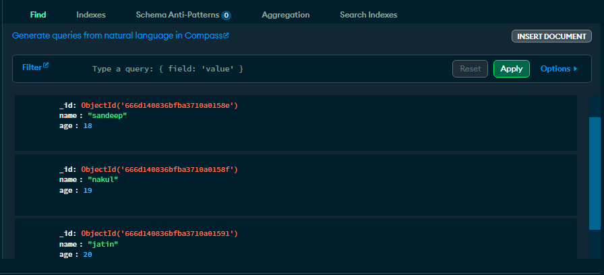
Task: Switch to the Find tab
Action: [38, 14]
